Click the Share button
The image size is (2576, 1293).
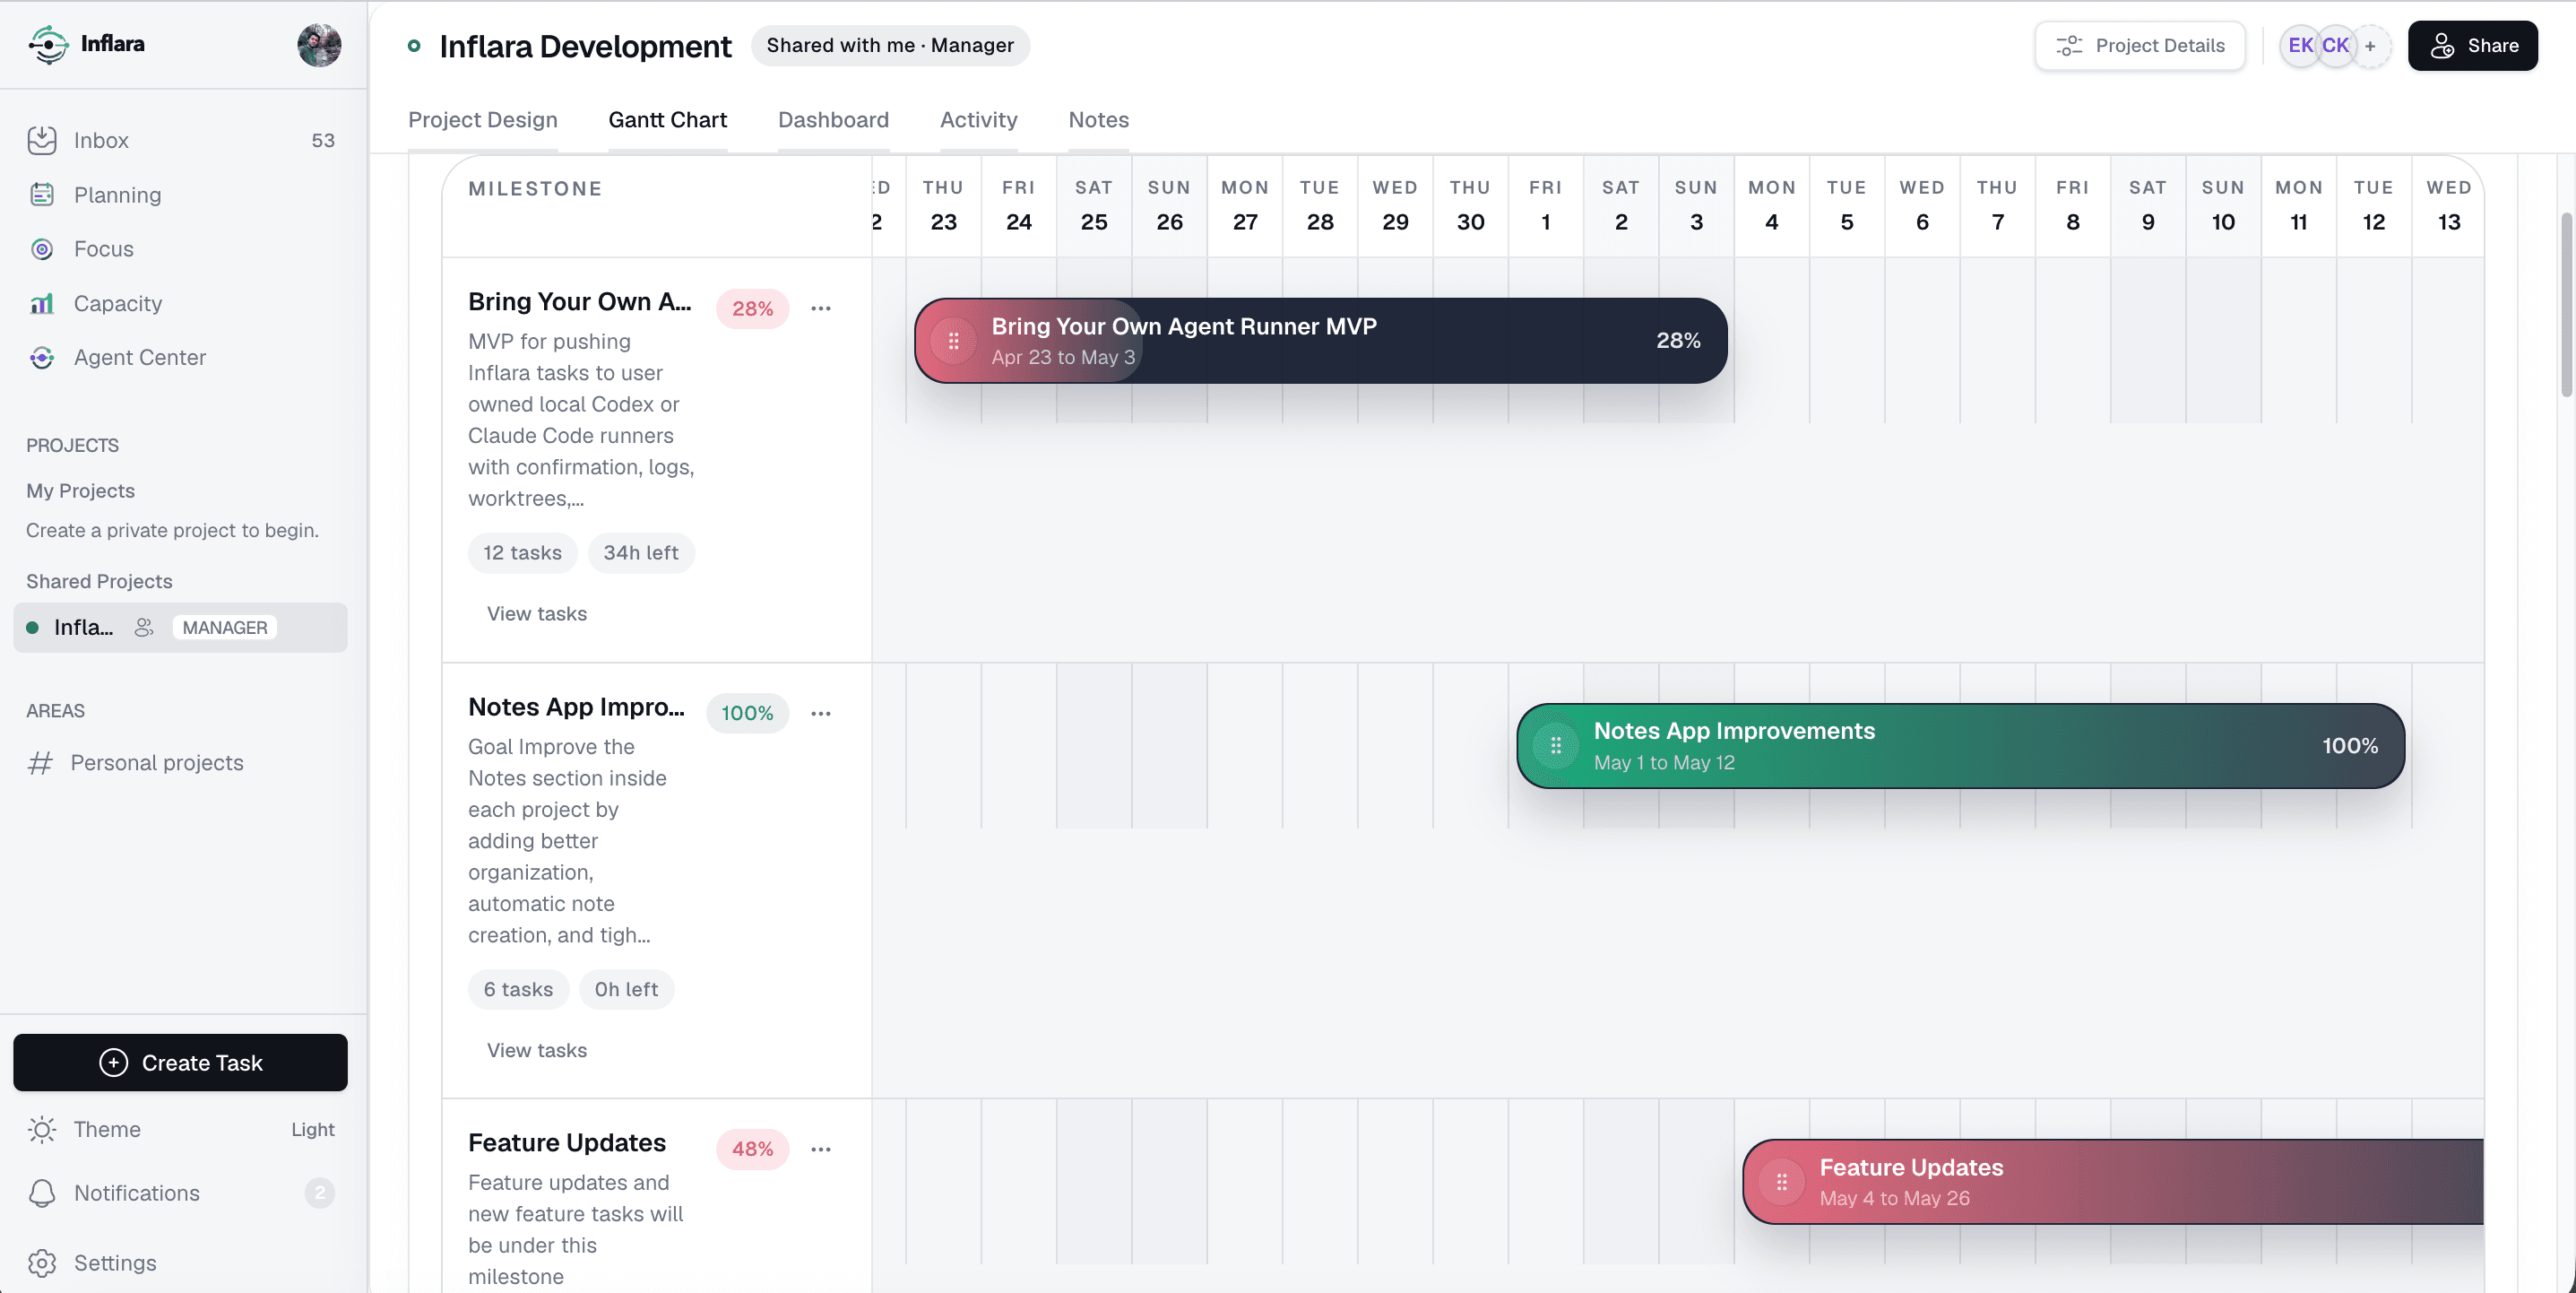click(2472, 45)
